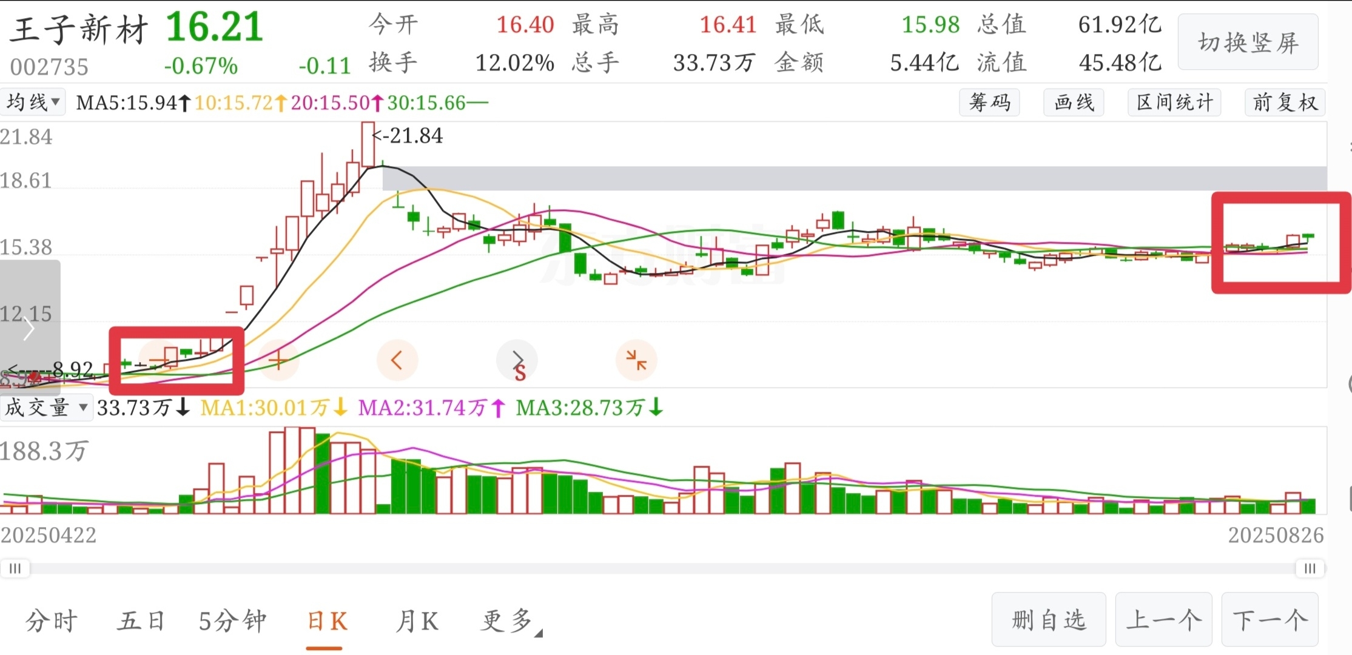Tap the circular left-arrow chart navigation icon

pos(397,360)
